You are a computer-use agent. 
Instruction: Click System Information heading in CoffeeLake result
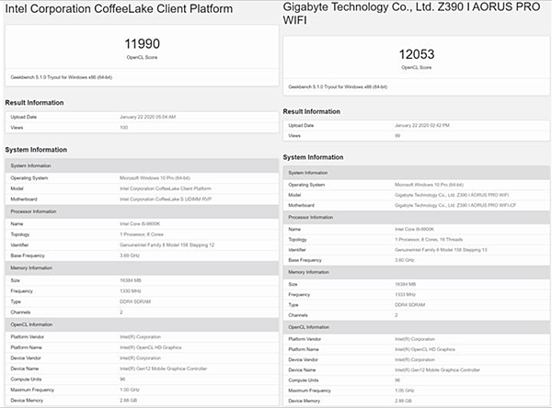[36, 150]
